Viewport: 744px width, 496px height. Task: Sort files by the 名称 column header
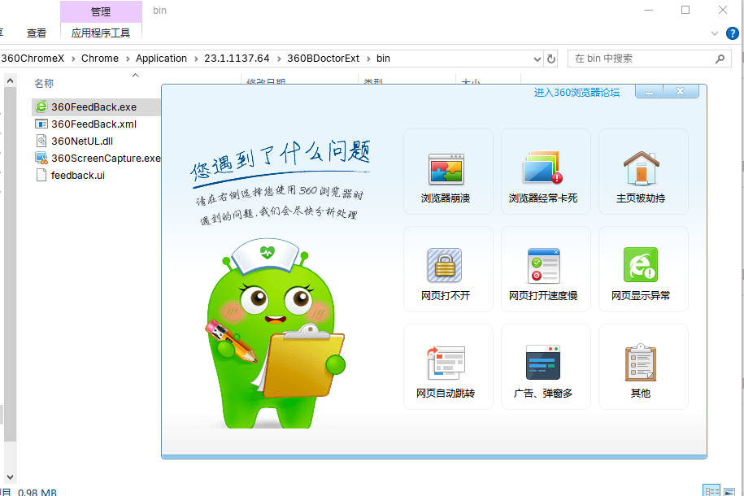(x=44, y=84)
